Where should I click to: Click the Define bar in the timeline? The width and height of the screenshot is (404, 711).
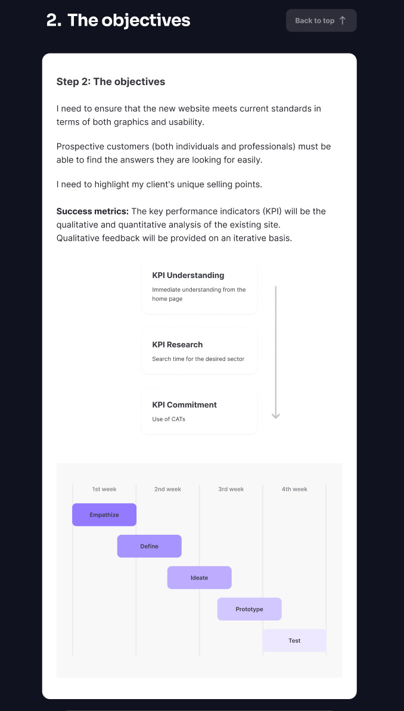(149, 546)
